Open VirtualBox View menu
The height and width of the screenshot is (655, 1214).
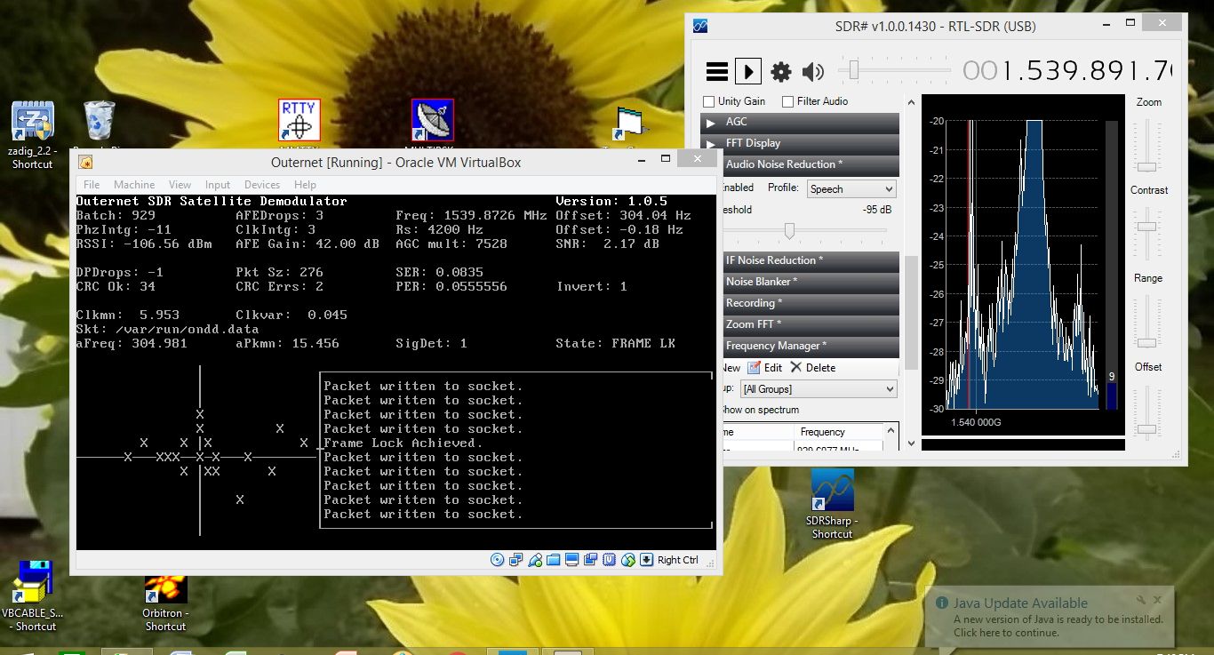click(x=180, y=185)
